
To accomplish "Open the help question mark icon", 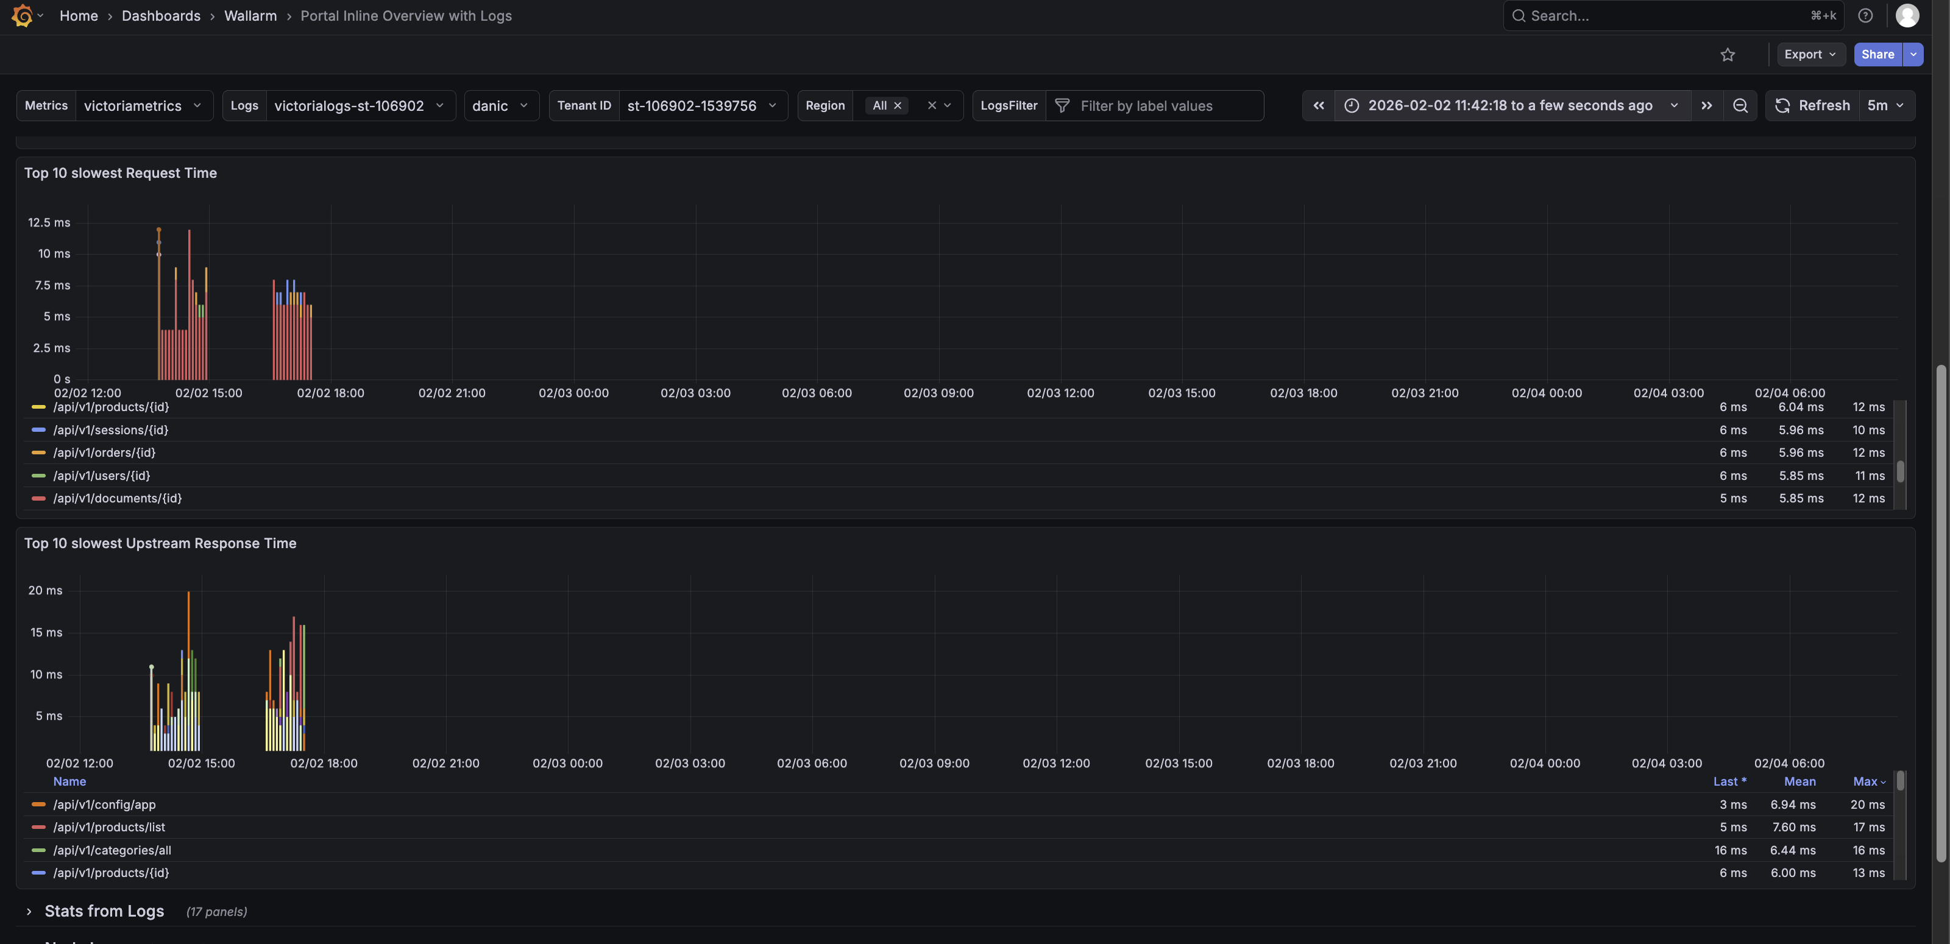I will coord(1865,16).
